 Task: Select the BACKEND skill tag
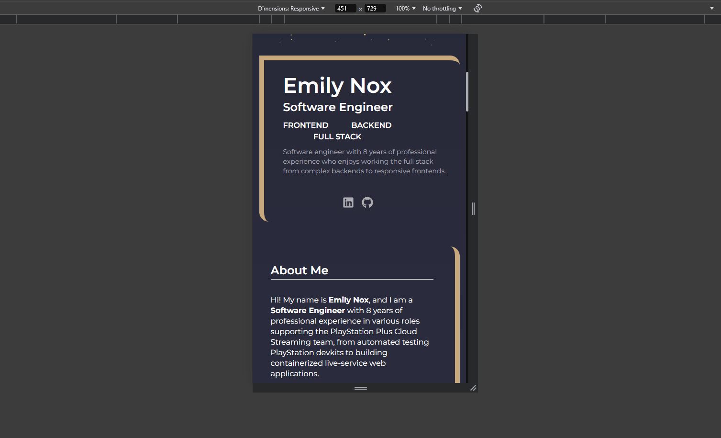[x=371, y=125]
